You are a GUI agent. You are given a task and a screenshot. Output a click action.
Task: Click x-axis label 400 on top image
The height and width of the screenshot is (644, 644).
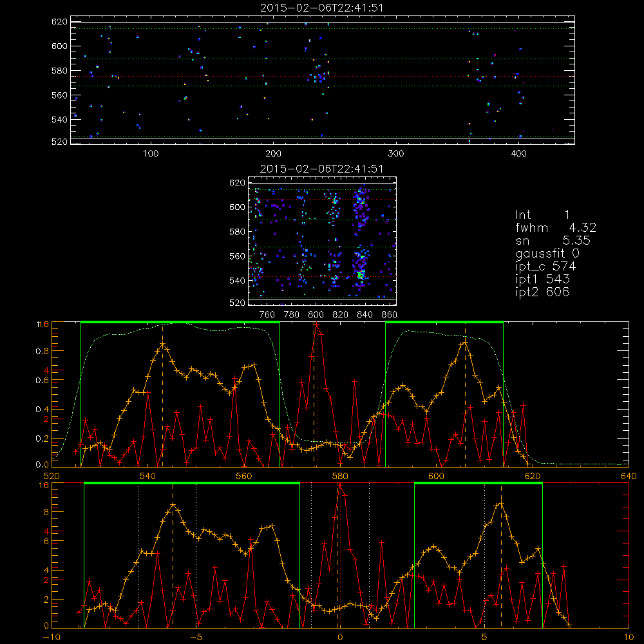518,154
